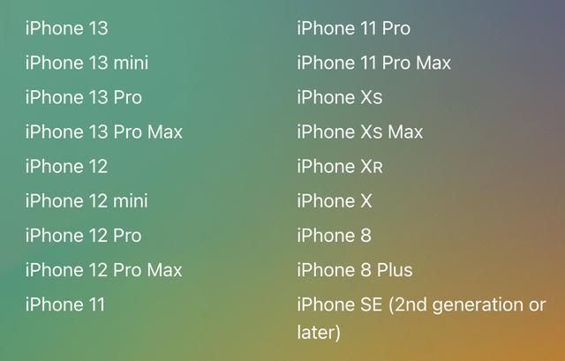
Task: Click the iPhone 12 Pro entry
Action: tap(83, 236)
